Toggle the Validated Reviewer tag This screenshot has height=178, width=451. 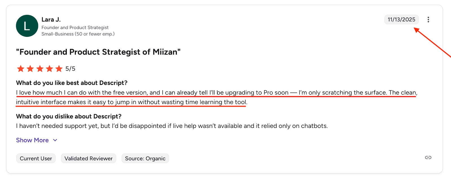[x=89, y=158]
